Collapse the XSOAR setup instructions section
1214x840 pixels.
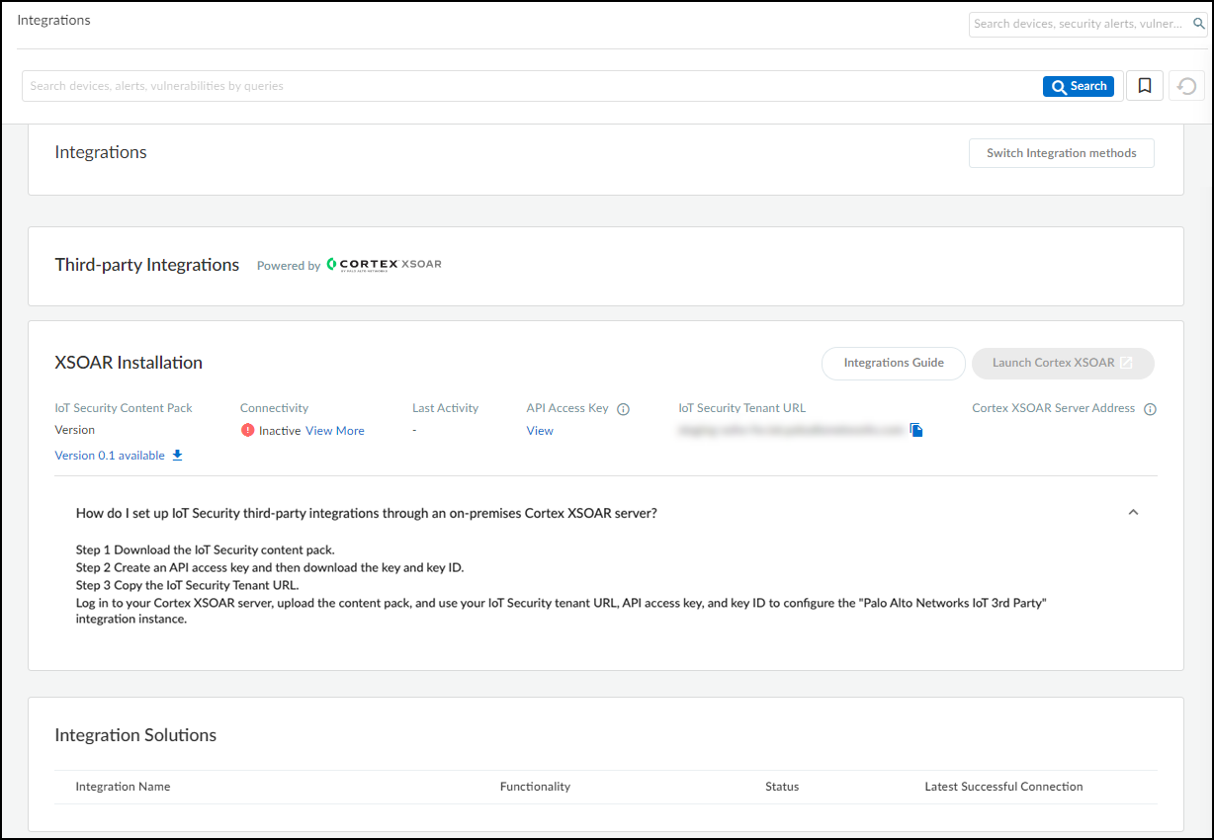click(1133, 512)
